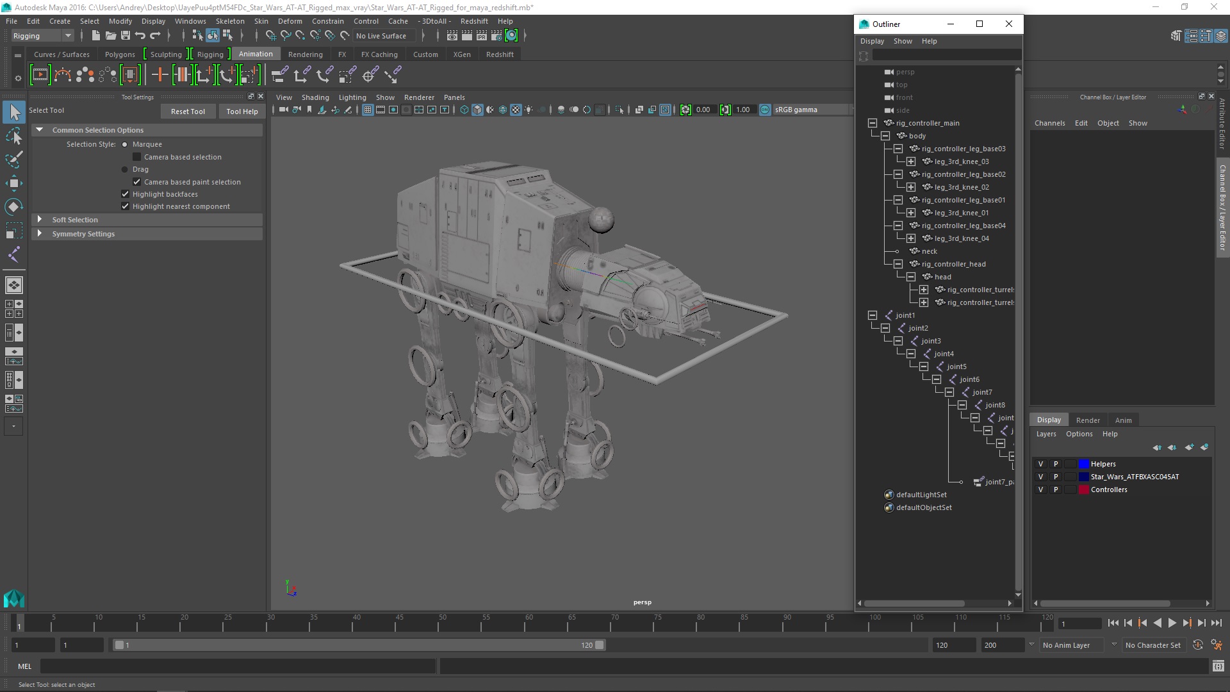This screenshot has height=692, width=1230.
Task: Click the Reset Tool button
Action: coord(188,111)
